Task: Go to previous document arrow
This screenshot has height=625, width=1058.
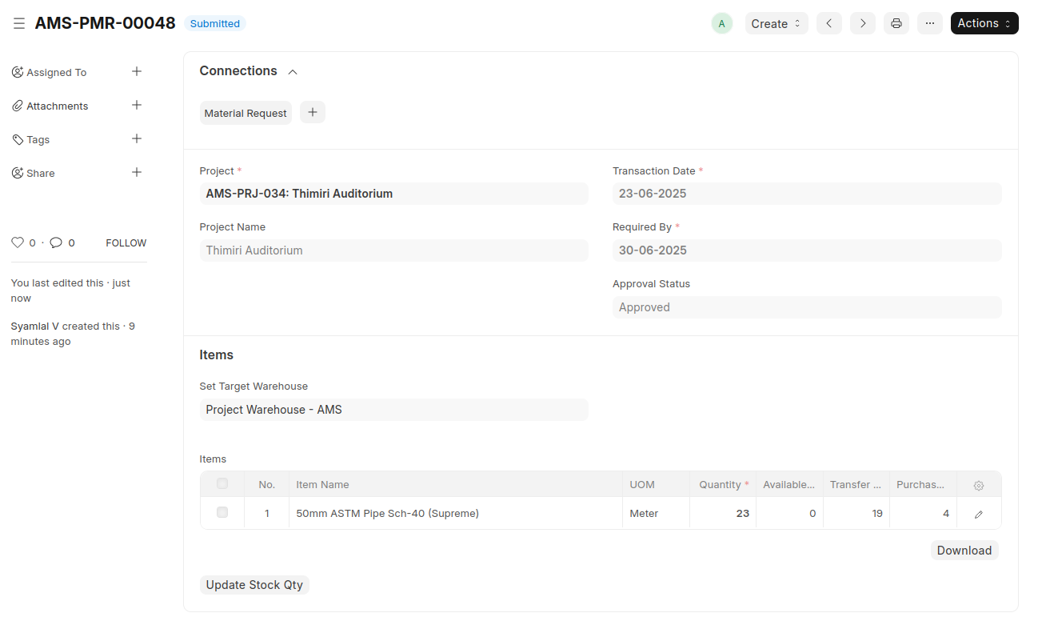Action: click(828, 23)
